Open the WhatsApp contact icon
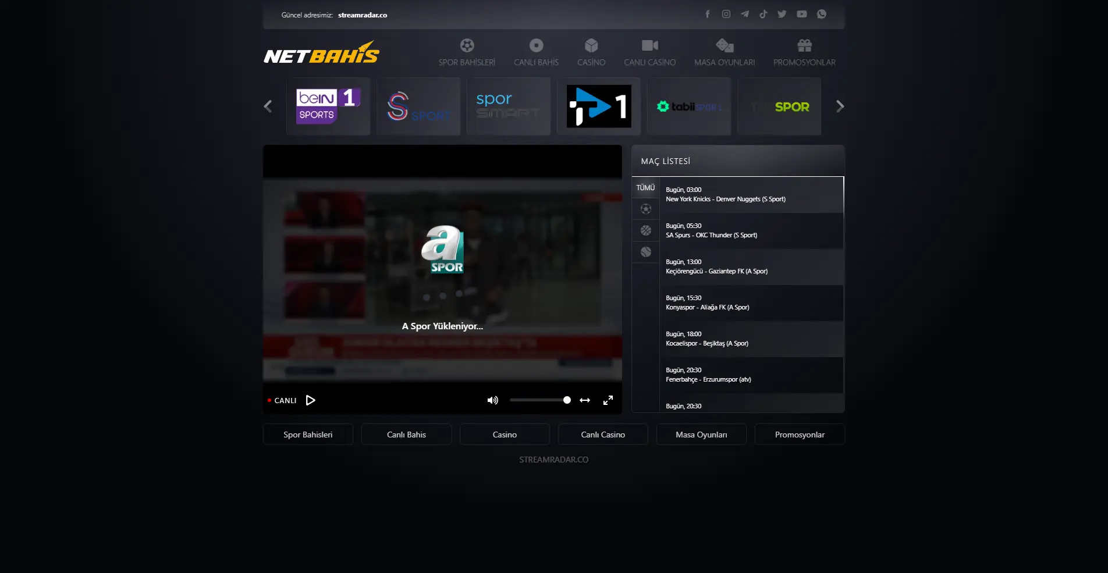Viewport: 1108px width, 573px height. click(821, 14)
